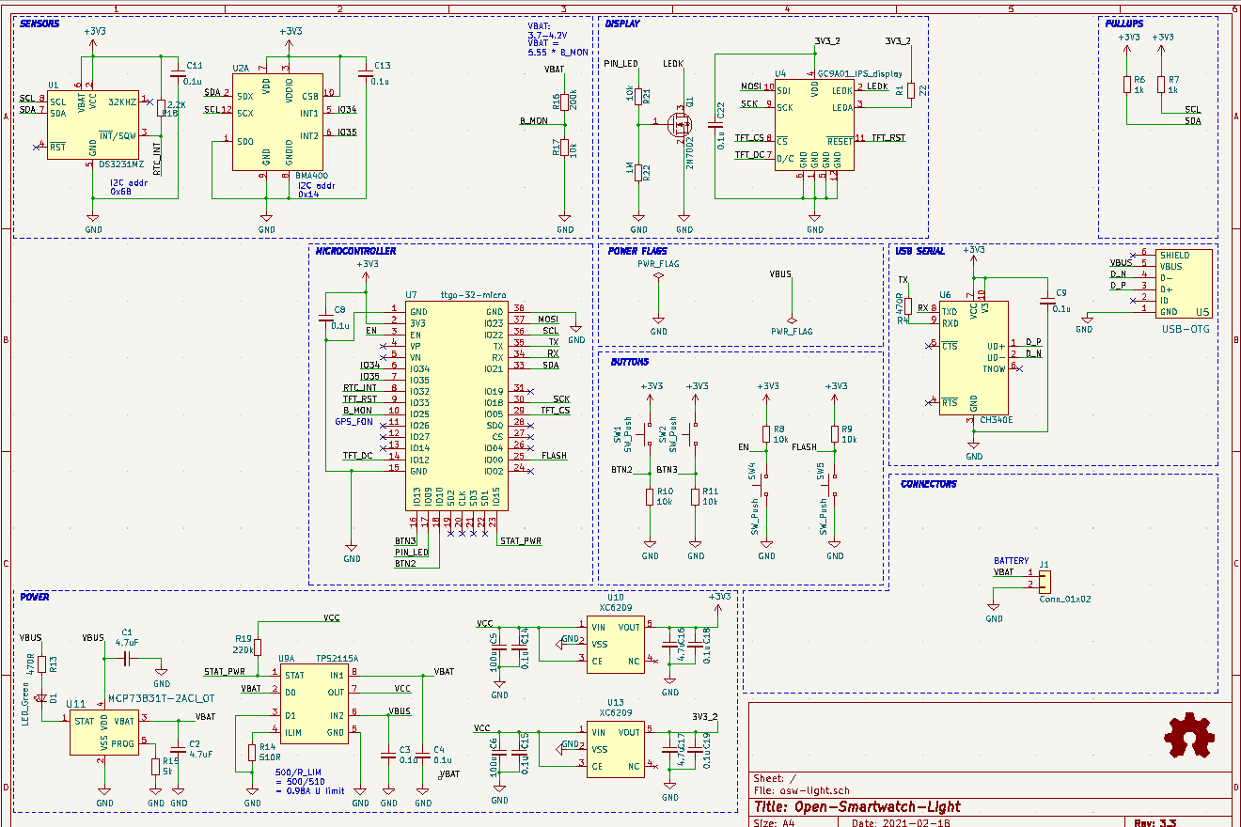The image size is (1241, 827).
Task: Click capacitor C1 4.7uF in power section
Action: pos(126,657)
